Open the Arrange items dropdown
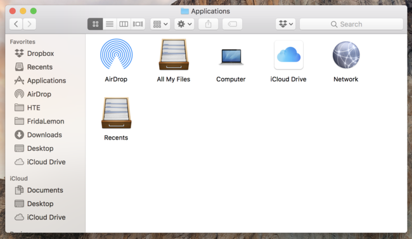The image size is (412, 239). (160, 24)
